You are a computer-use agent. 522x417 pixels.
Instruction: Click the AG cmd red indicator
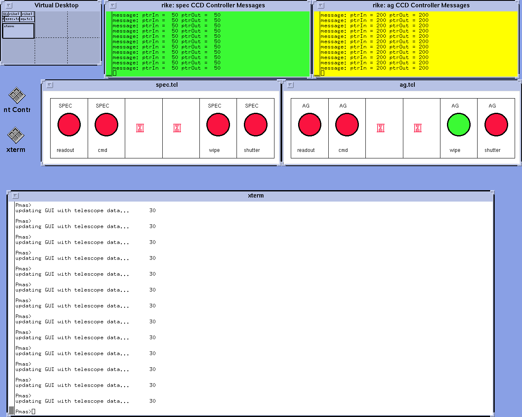347,125
